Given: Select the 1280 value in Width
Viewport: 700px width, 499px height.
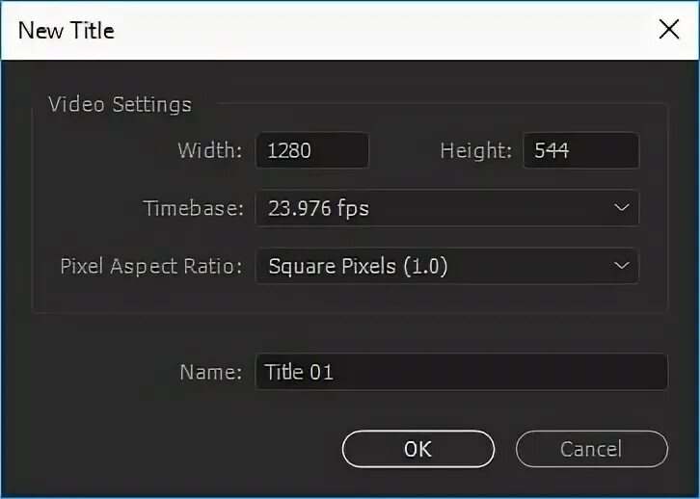Looking at the screenshot, I should click(x=289, y=151).
